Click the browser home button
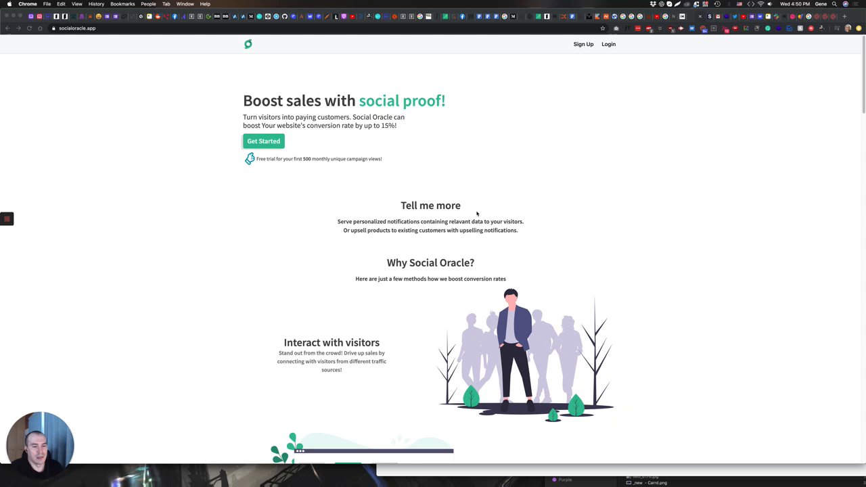 [40, 28]
